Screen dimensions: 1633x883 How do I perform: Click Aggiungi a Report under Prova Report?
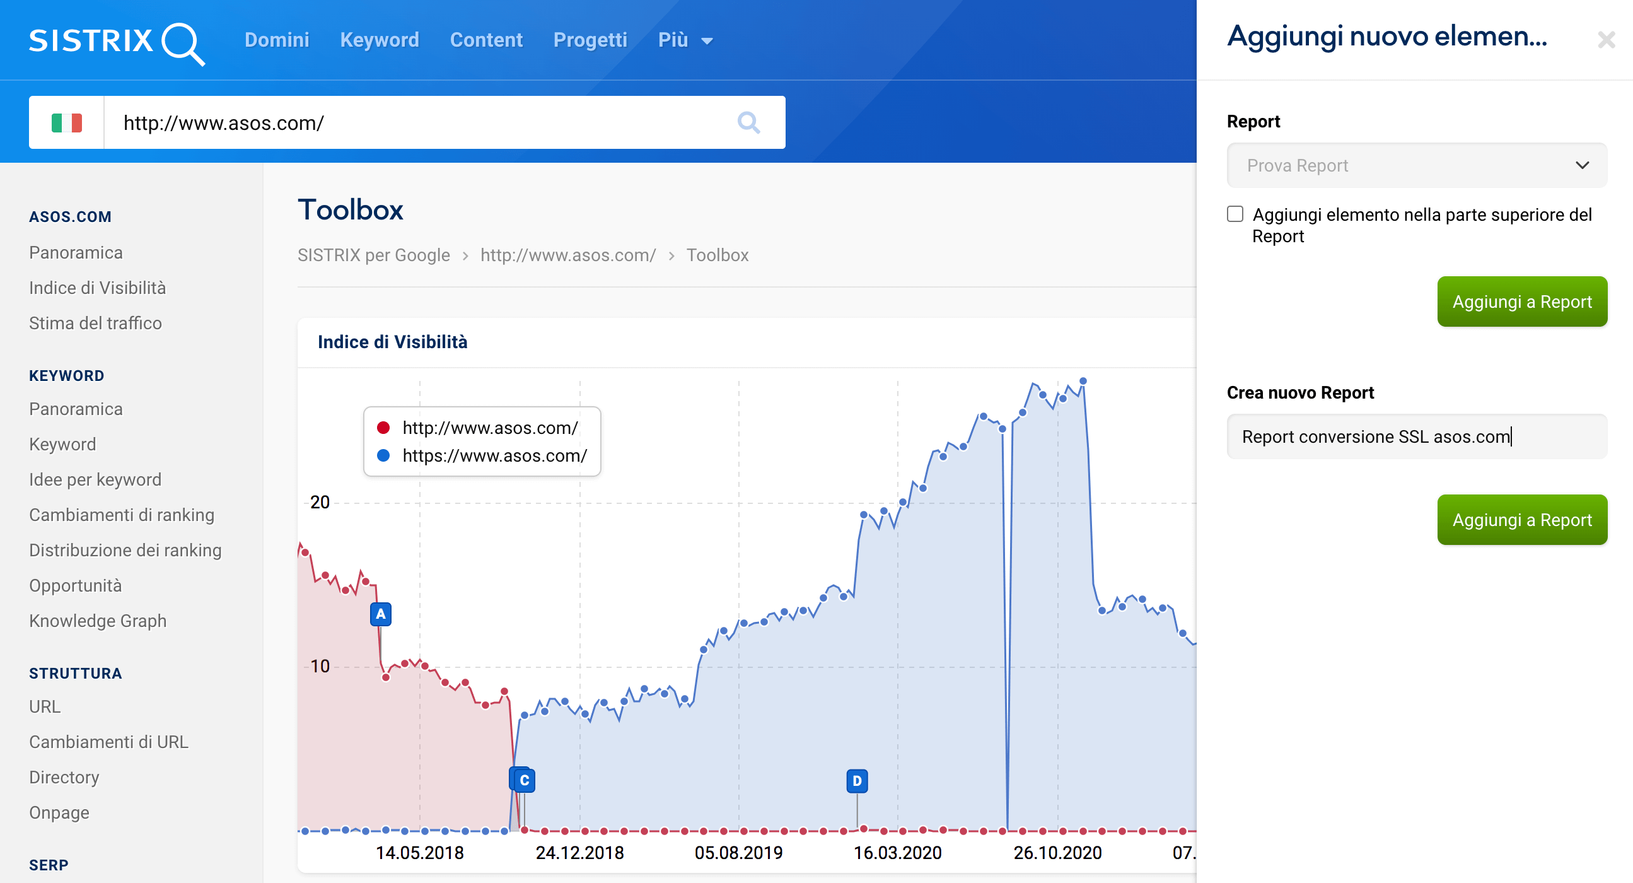(x=1522, y=301)
